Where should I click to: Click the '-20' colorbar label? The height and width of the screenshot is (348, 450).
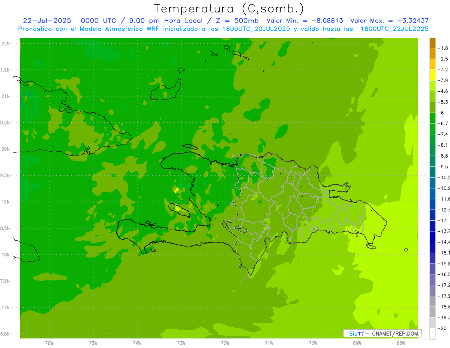tap(442, 328)
